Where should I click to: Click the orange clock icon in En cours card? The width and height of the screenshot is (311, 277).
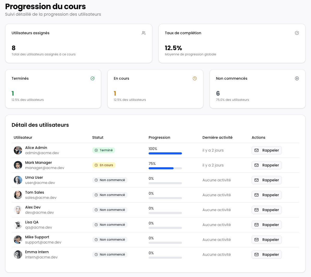[194, 78]
